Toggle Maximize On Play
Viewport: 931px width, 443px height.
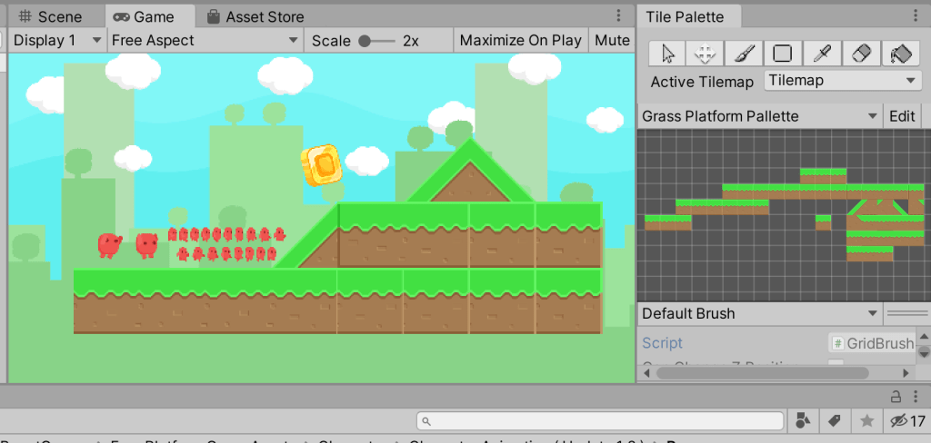click(x=520, y=40)
